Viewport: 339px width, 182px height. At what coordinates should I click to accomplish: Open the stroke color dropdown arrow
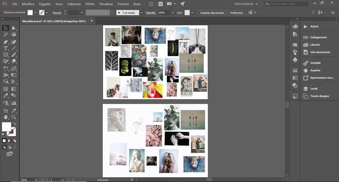(47, 13)
